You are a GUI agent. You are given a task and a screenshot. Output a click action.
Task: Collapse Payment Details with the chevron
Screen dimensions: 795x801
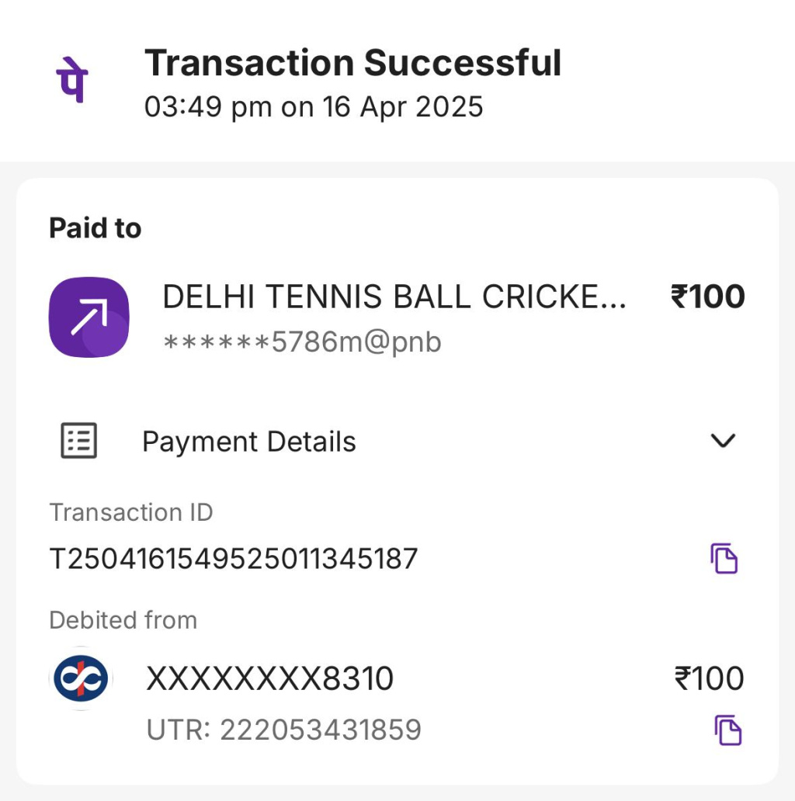tap(723, 441)
